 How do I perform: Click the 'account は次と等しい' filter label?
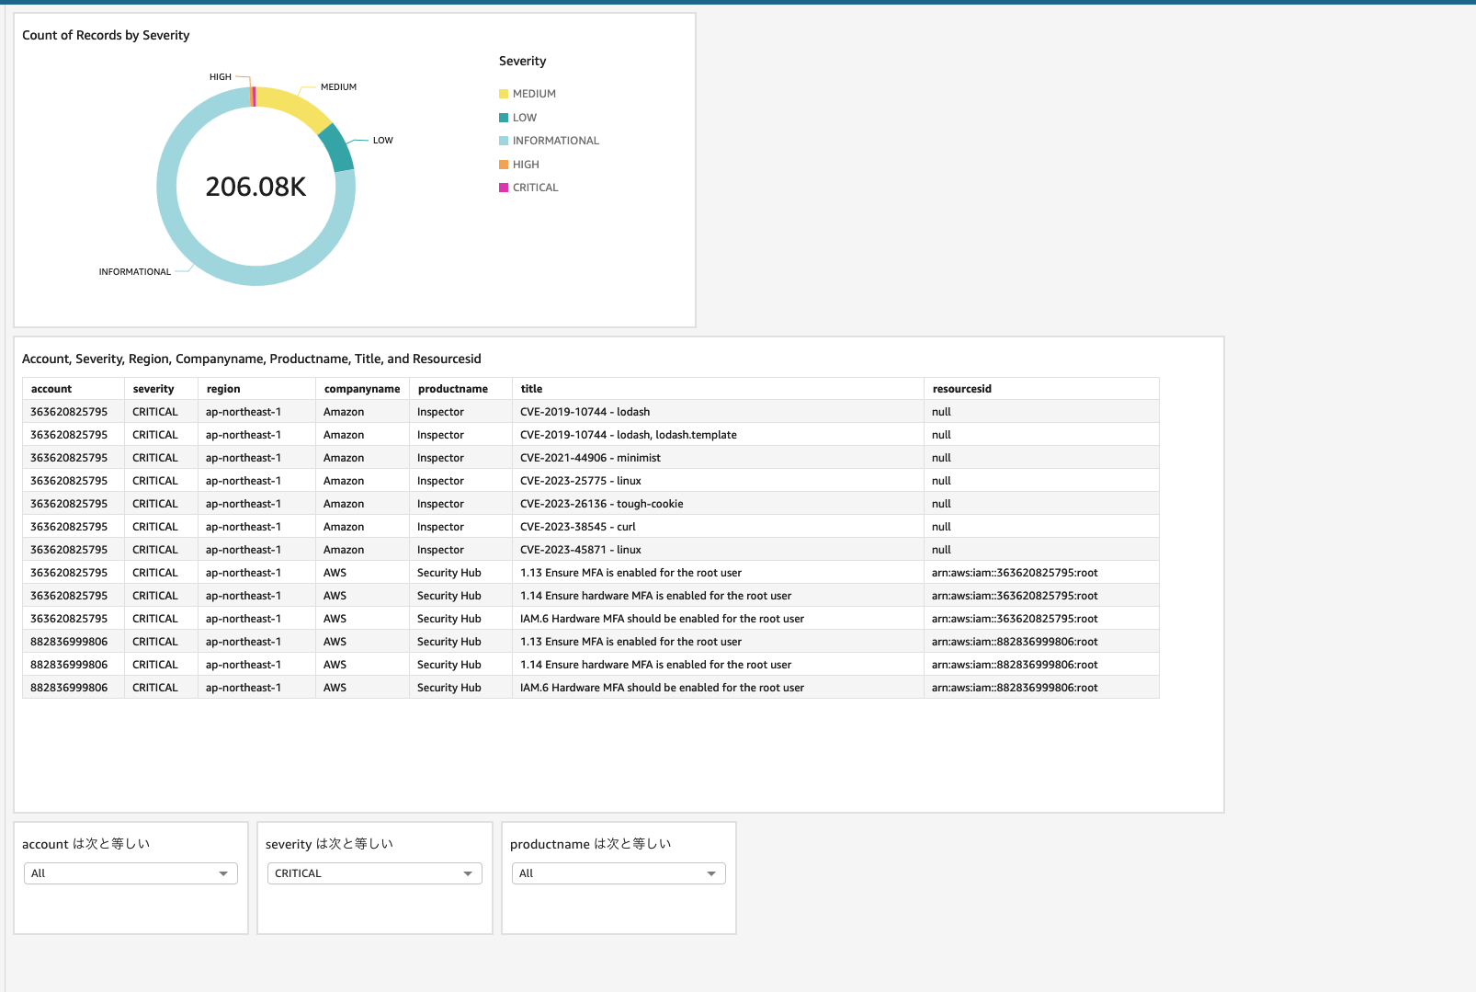click(x=86, y=844)
